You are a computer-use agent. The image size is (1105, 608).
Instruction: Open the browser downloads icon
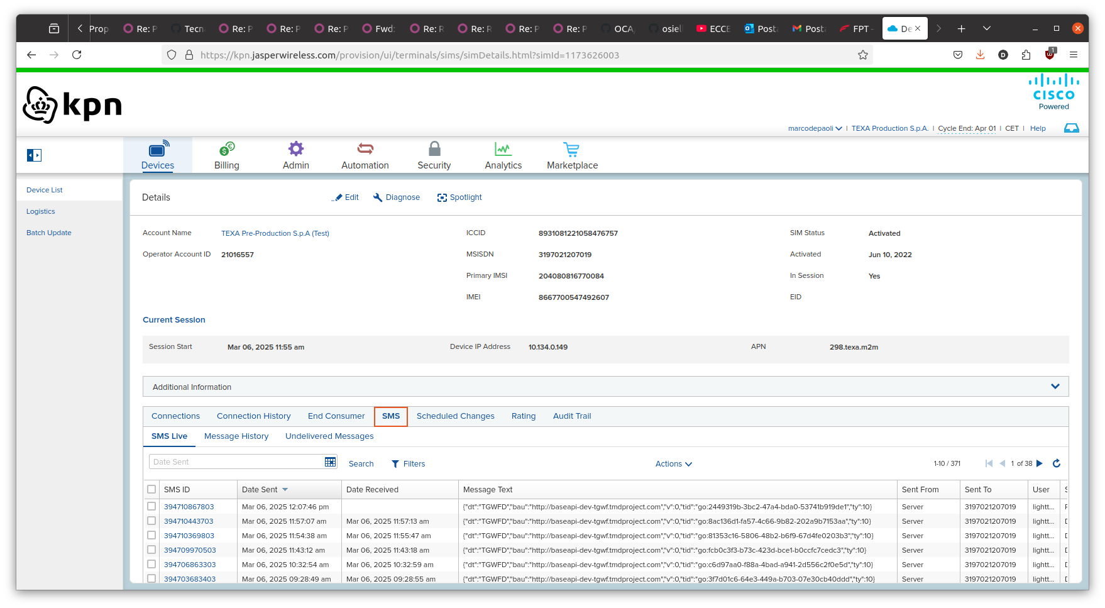[x=980, y=55]
